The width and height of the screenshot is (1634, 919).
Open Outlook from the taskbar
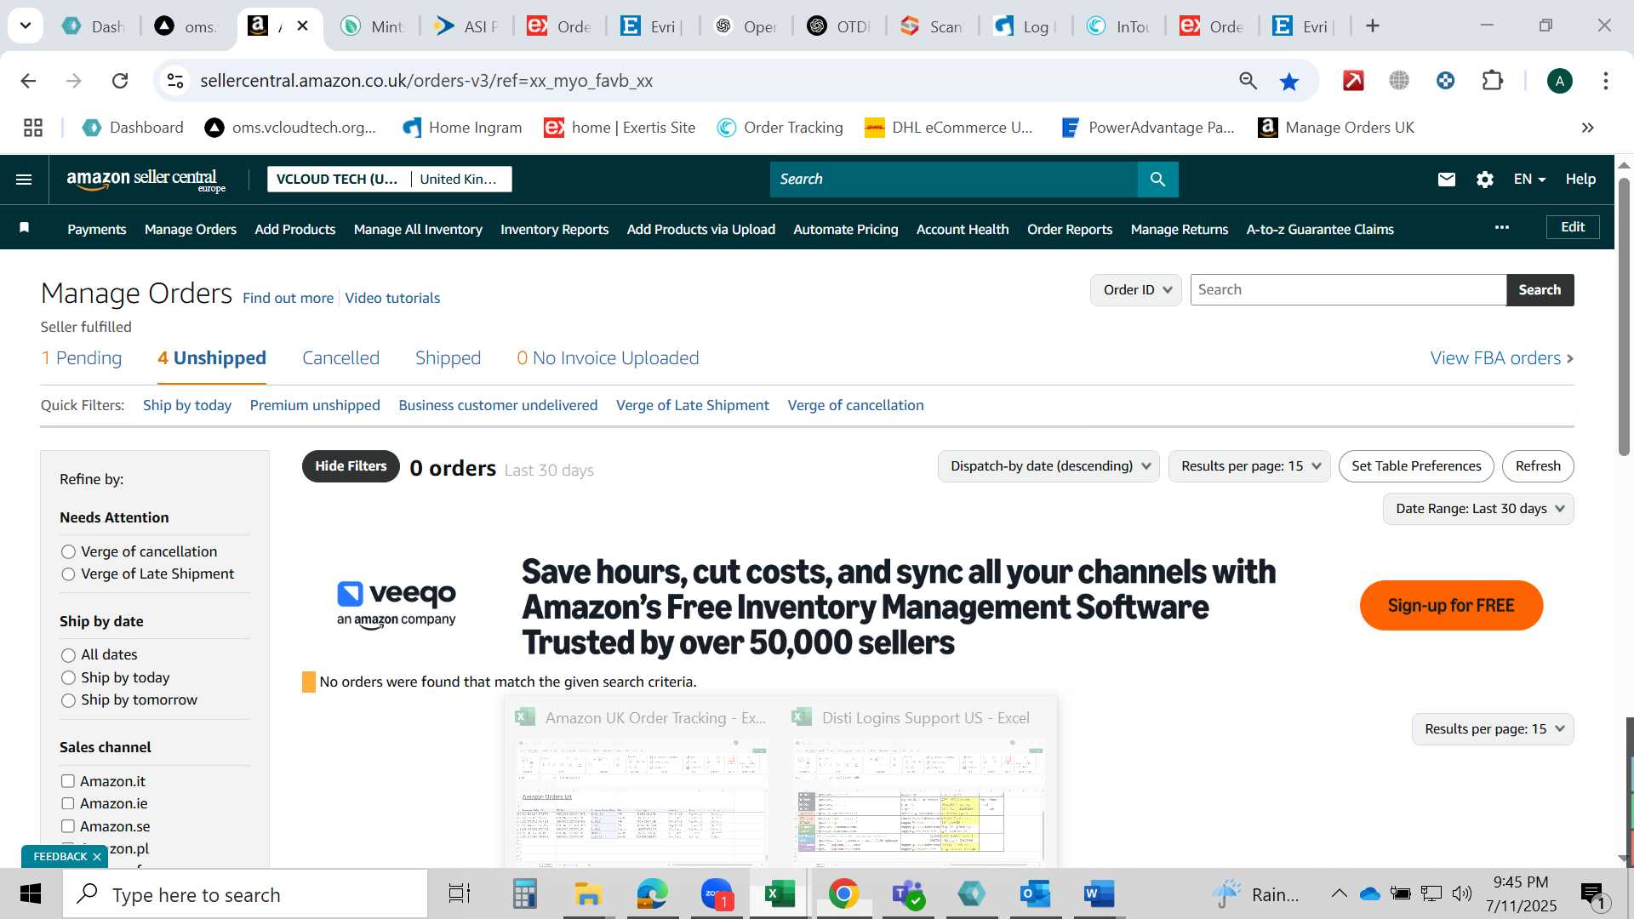(x=1036, y=893)
